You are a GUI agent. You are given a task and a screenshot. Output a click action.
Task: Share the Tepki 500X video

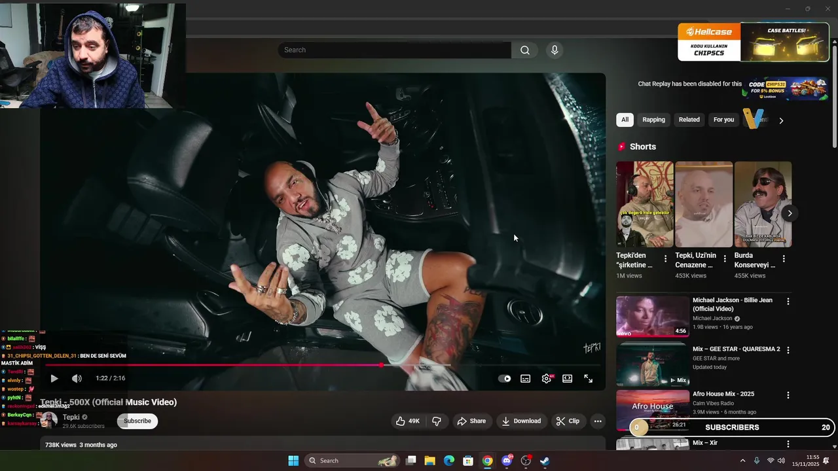471,421
